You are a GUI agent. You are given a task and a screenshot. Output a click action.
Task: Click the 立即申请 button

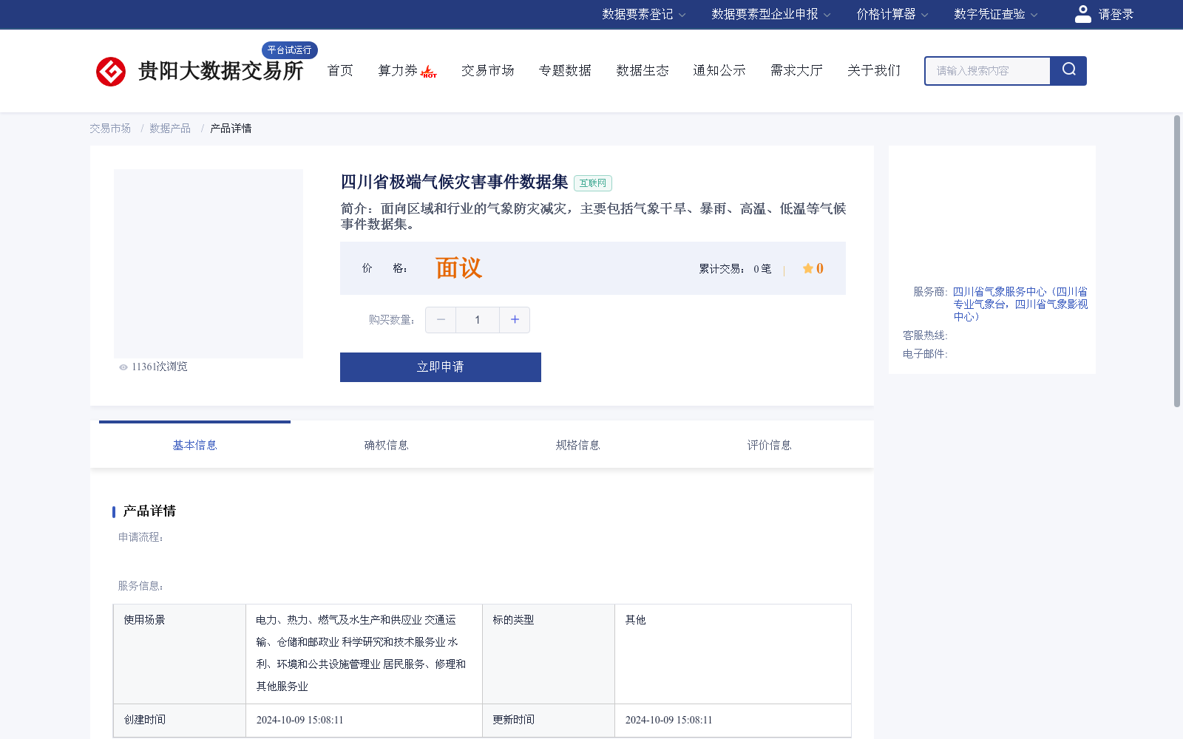(441, 367)
